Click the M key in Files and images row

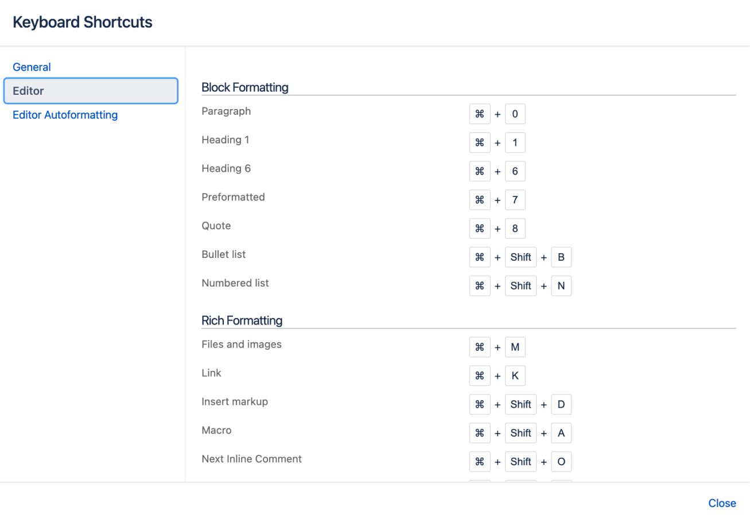point(515,347)
